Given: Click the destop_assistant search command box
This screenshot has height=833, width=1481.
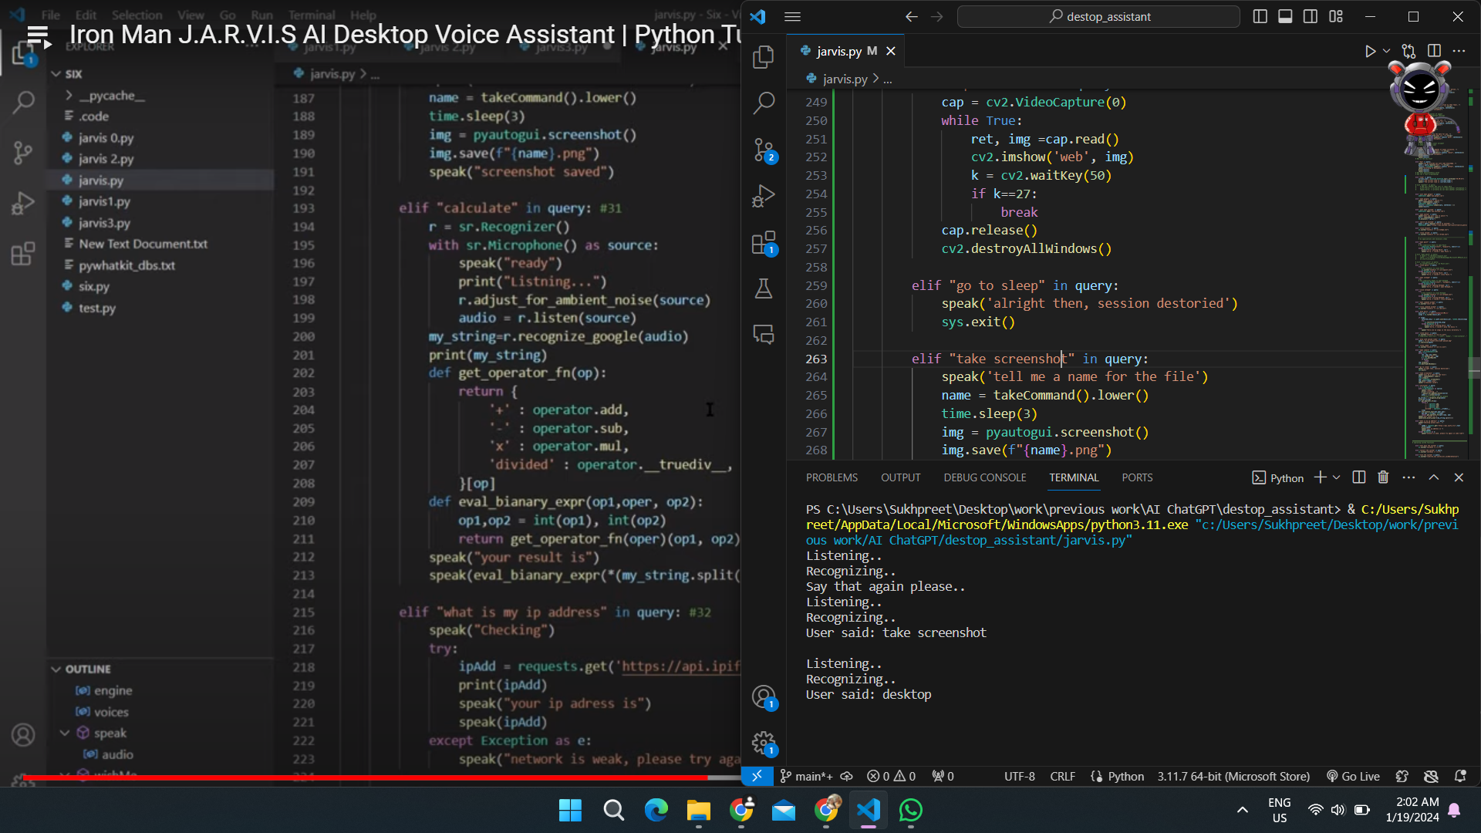Looking at the screenshot, I should pos(1098,16).
